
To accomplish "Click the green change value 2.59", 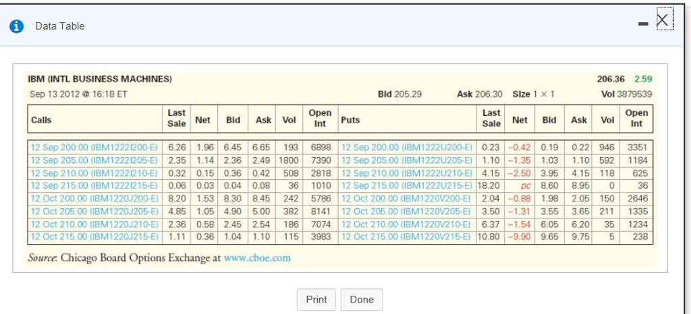I will click(643, 79).
